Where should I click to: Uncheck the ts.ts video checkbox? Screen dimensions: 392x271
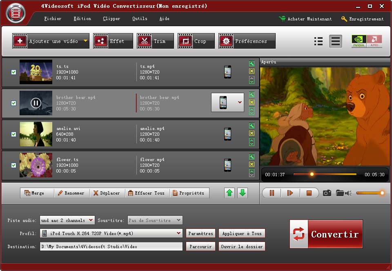13,72
